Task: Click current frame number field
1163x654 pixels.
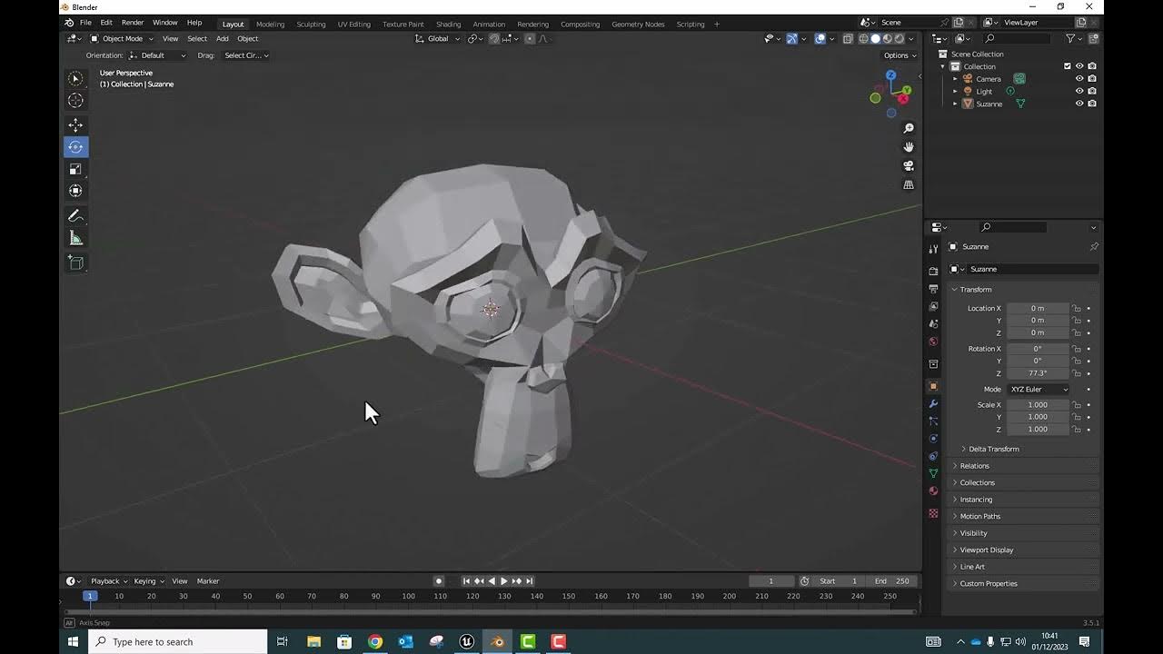Action: 771,581
